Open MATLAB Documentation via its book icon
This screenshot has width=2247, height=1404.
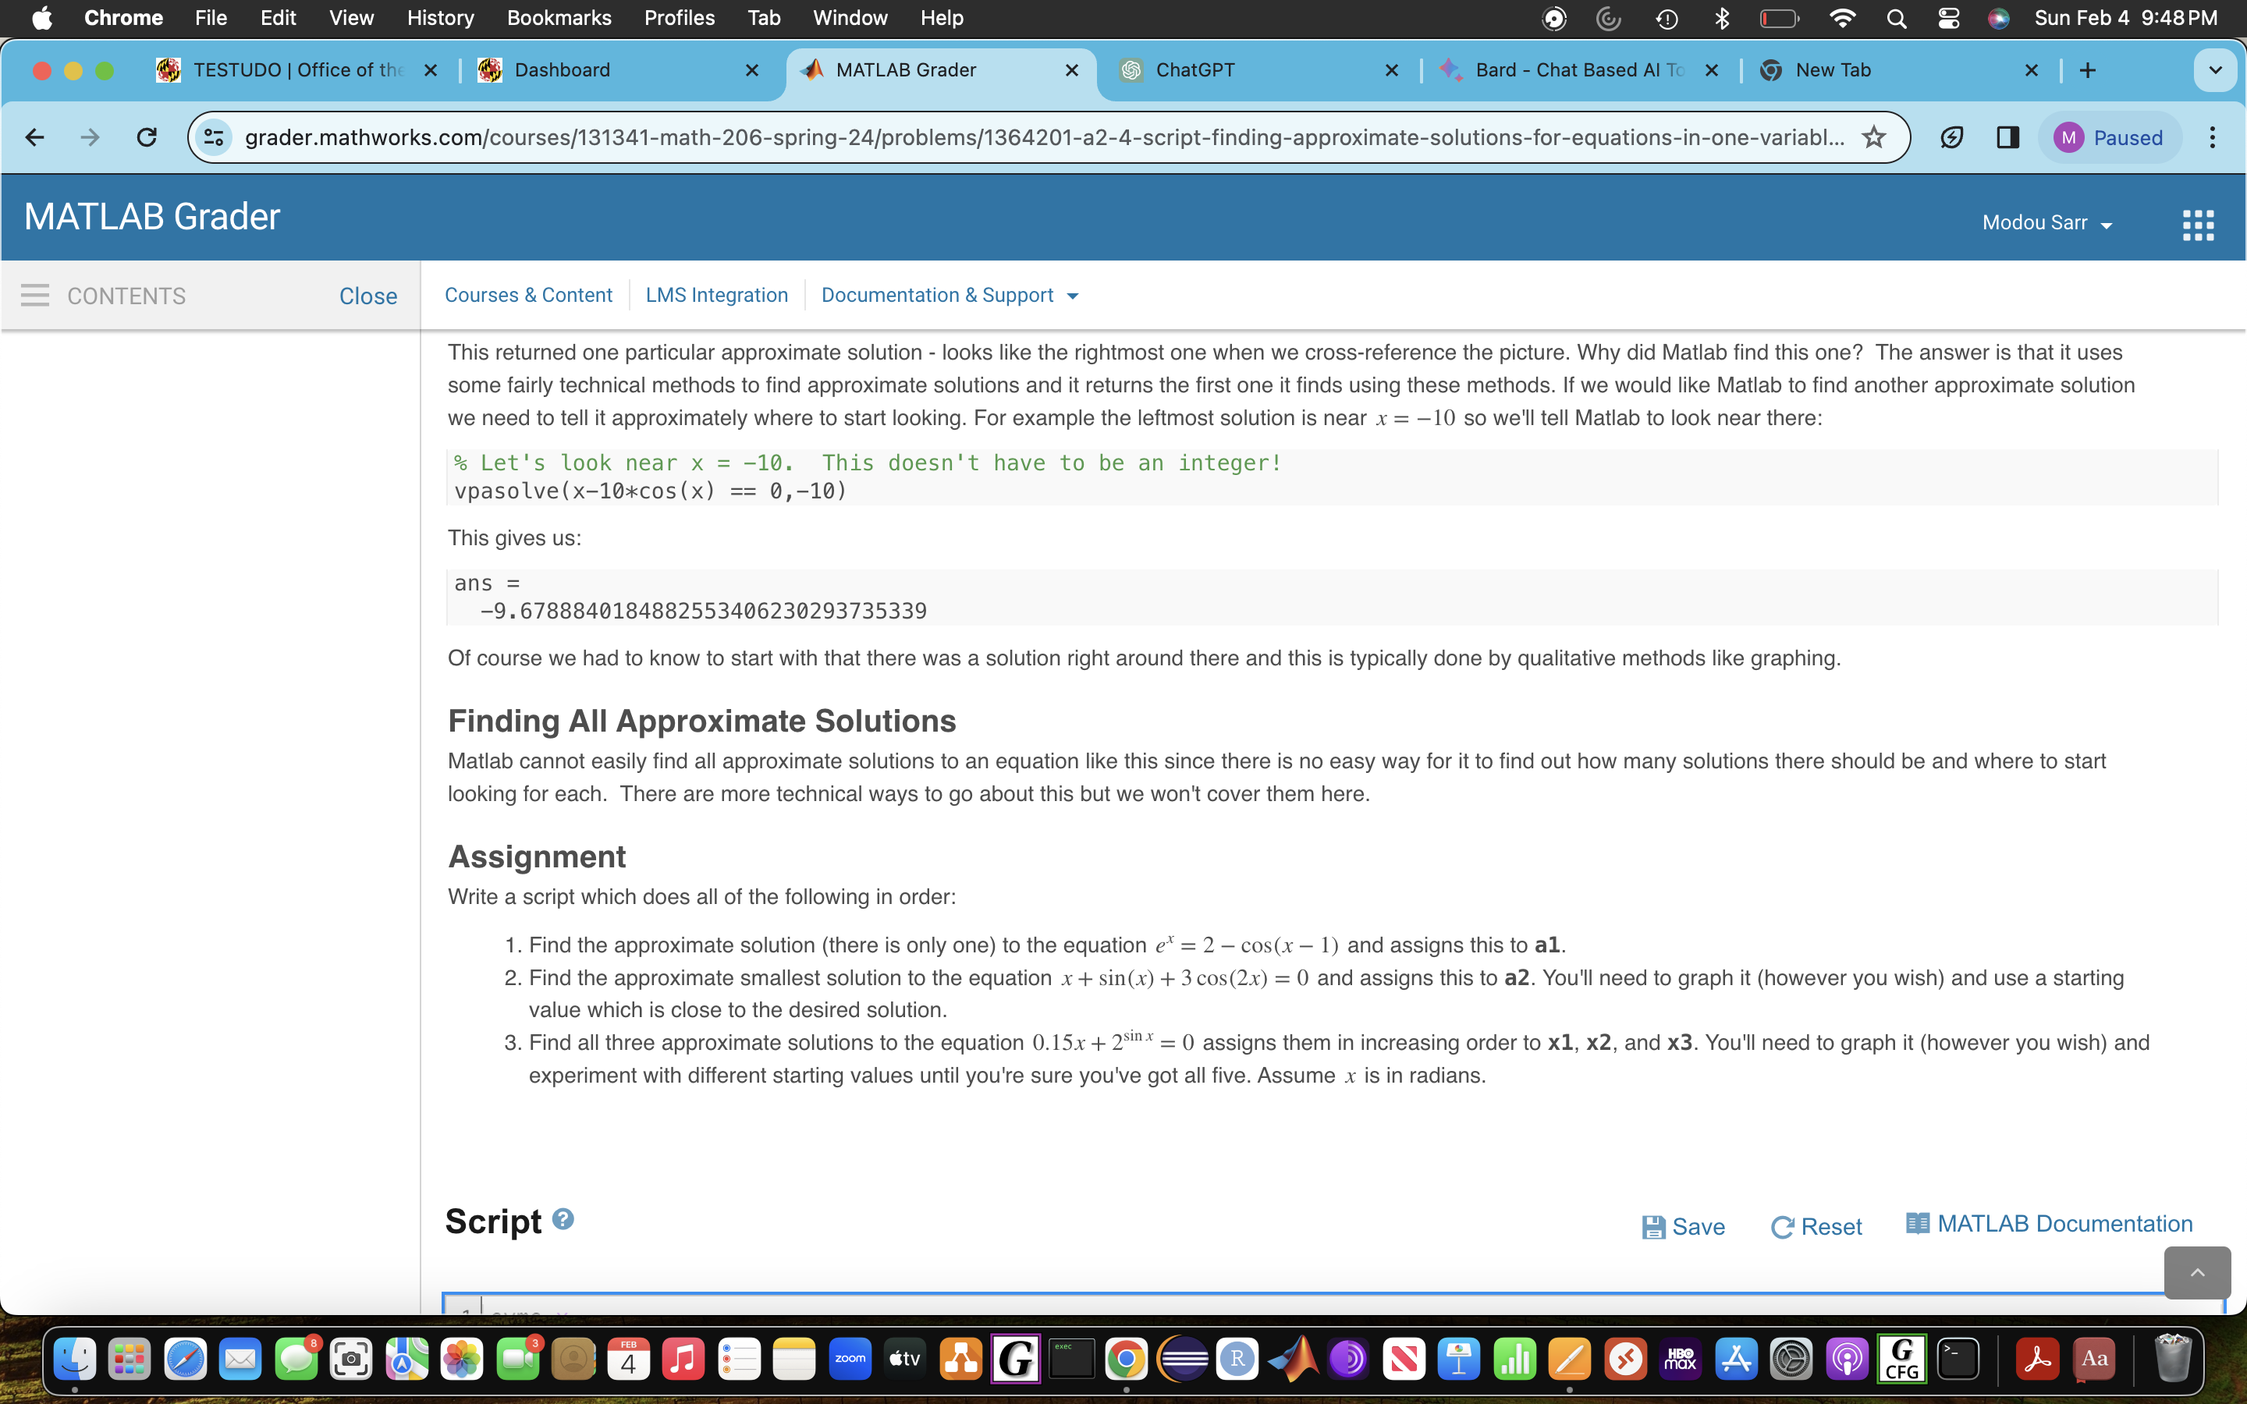[x=1919, y=1223]
